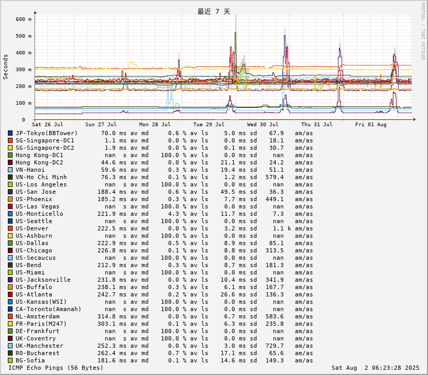Select the US-Jacksonville legend label

click(43, 280)
